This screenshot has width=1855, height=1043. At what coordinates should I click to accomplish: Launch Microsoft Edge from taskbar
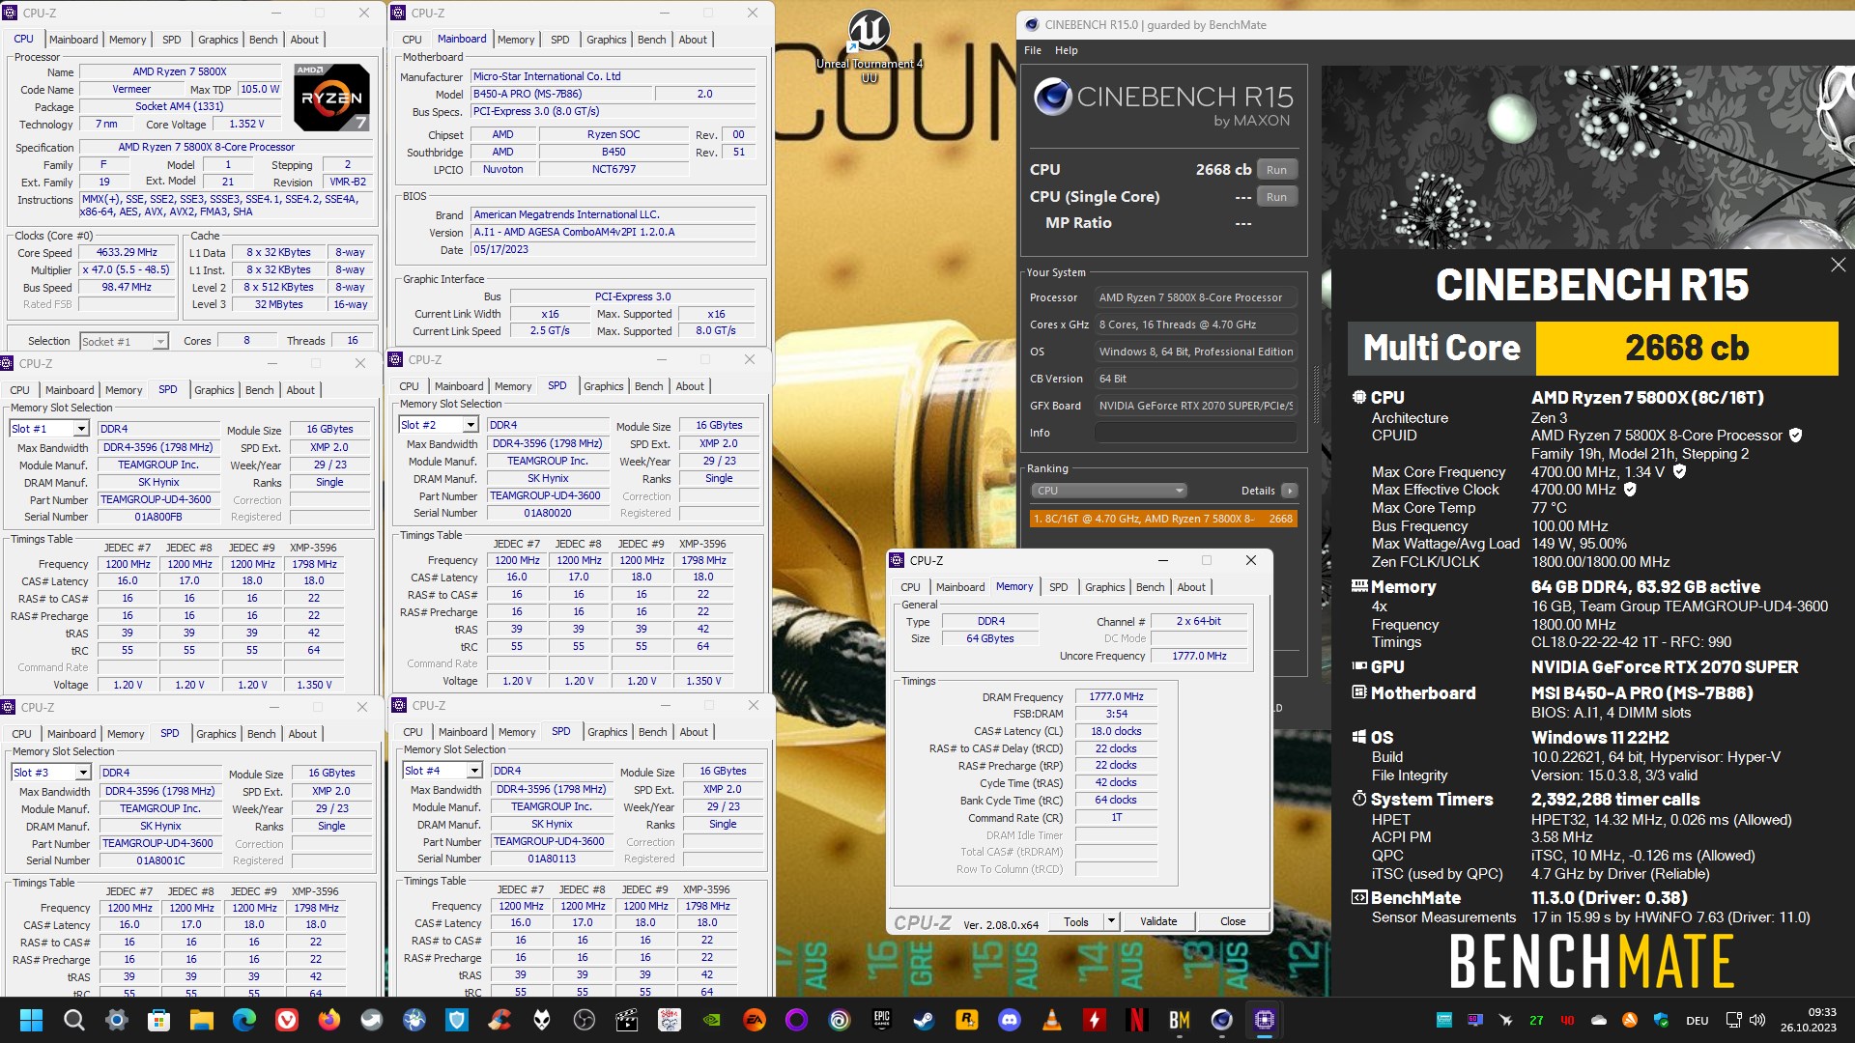click(x=243, y=1020)
